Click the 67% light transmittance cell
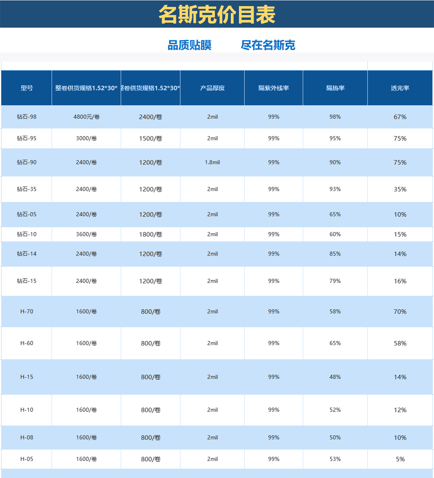This screenshot has height=478, width=434. [400, 117]
